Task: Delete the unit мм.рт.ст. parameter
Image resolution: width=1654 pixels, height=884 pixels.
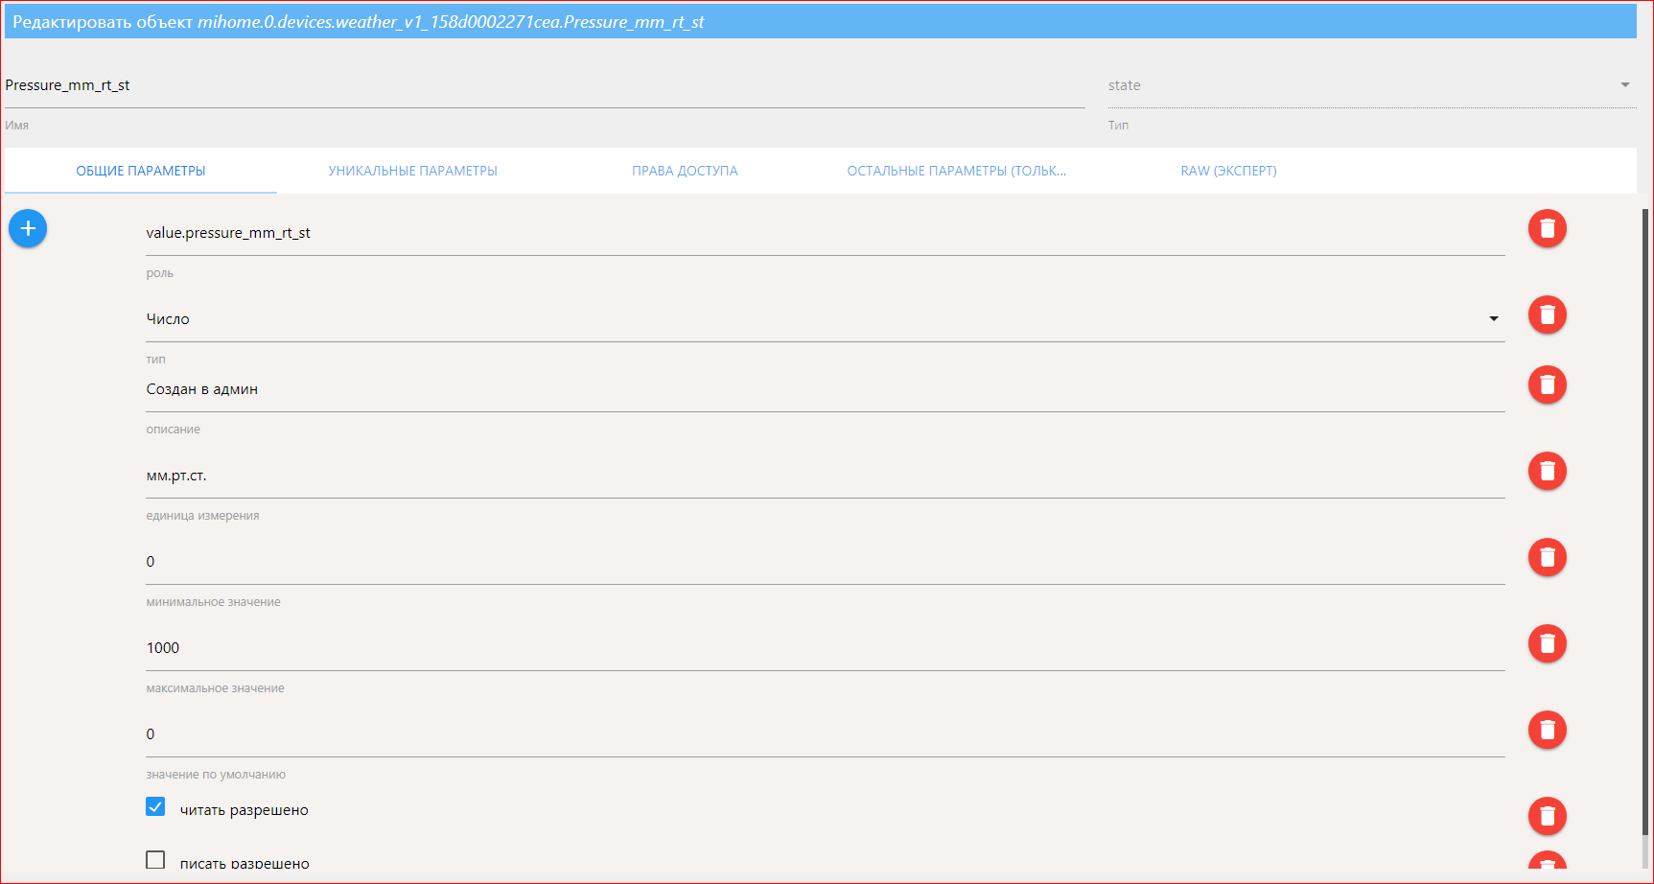Action: pyautogui.click(x=1547, y=471)
